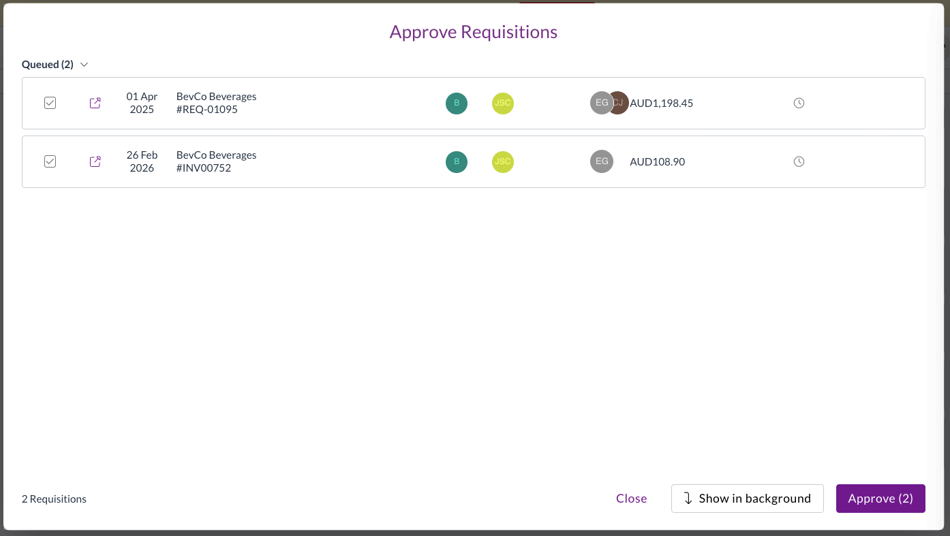Image resolution: width=950 pixels, height=536 pixels.
Task: Click the clock icon on the AUD1,198.45 row
Action: [799, 103]
